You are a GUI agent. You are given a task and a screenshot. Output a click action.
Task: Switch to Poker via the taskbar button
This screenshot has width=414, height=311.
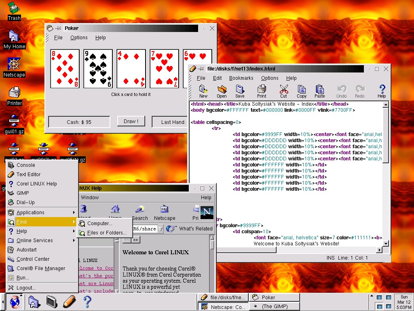click(x=275, y=298)
